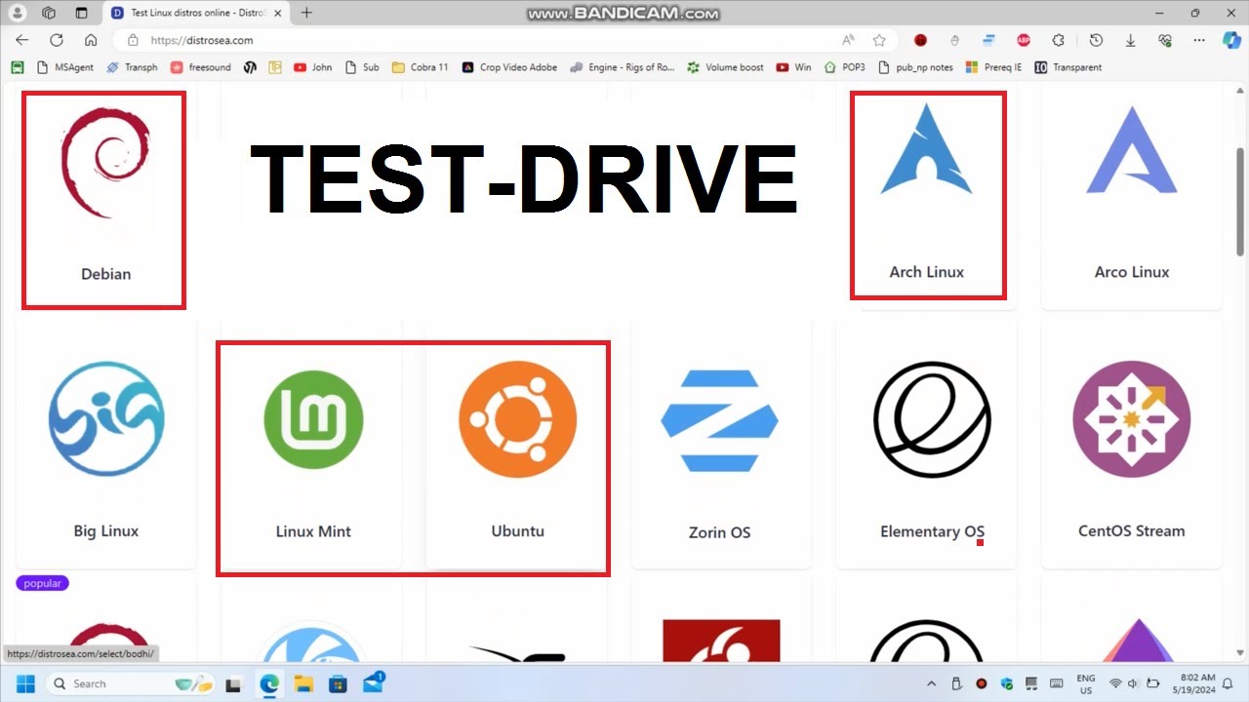This screenshot has width=1249, height=702.
Task: Choose the Arco Linux logo
Action: 1132,150
